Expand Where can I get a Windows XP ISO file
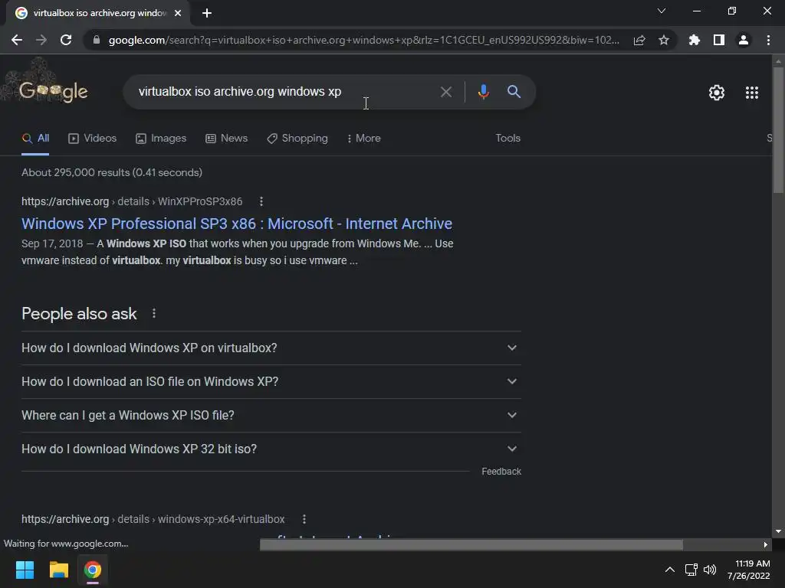This screenshot has width=785, height=588. point(271,416)
